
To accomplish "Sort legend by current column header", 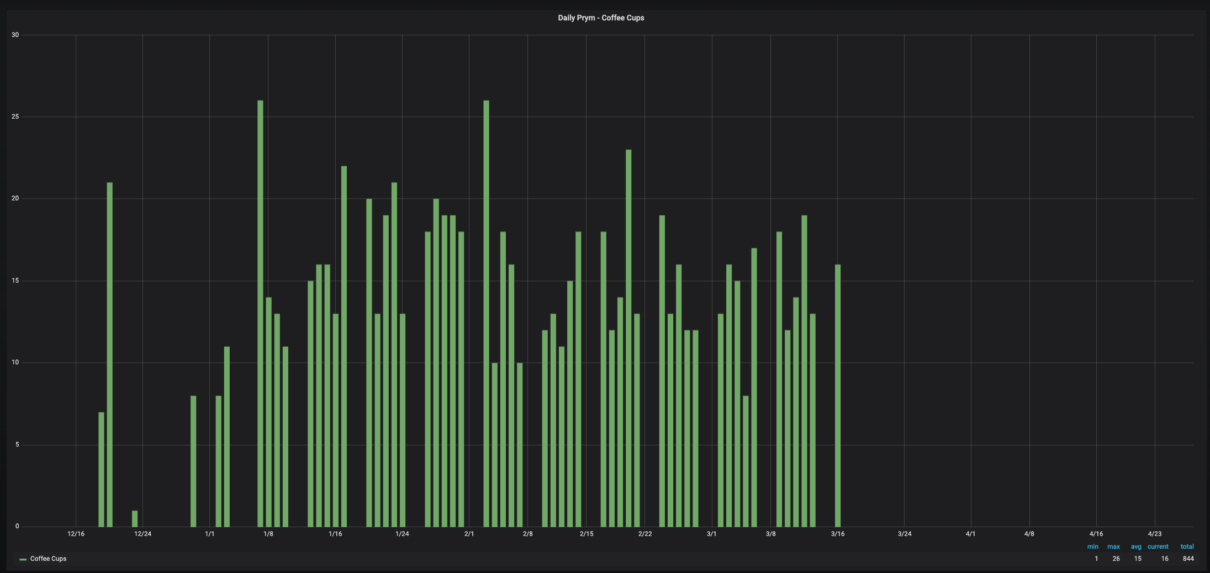I will pyautogui.click(x=1158, y=547).
